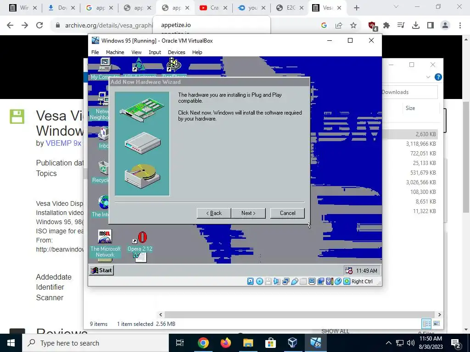Select the 3,118,966 KB file row
470x352 pixels.
click(410, 143)
